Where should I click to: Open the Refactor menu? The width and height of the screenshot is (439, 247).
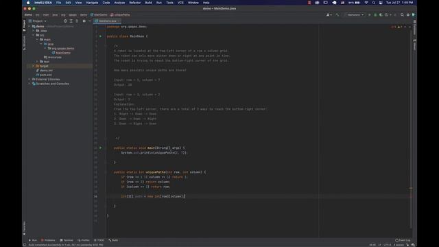tap(135, 3)
